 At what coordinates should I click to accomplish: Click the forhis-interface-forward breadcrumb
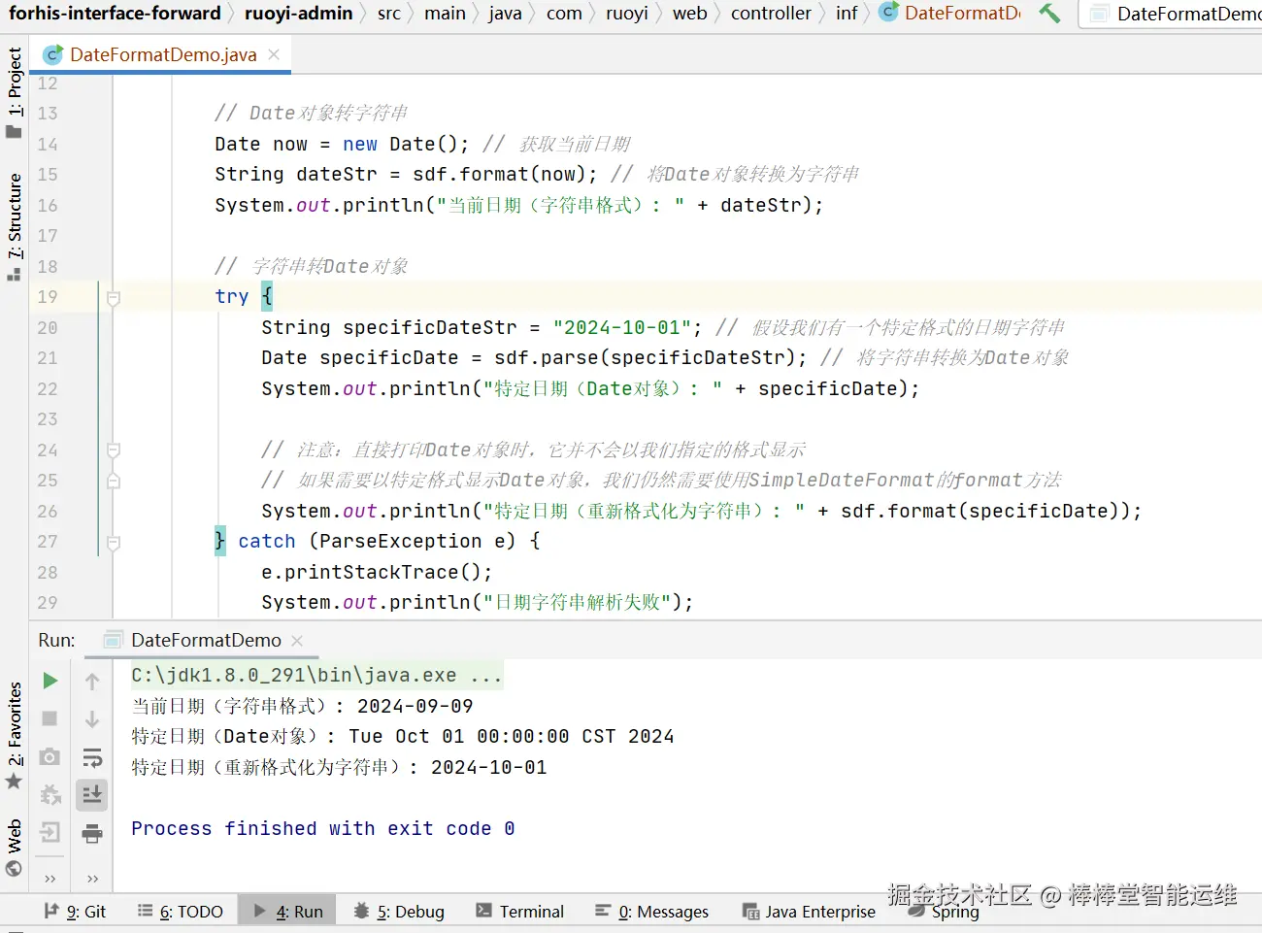(x=115, y=13)
